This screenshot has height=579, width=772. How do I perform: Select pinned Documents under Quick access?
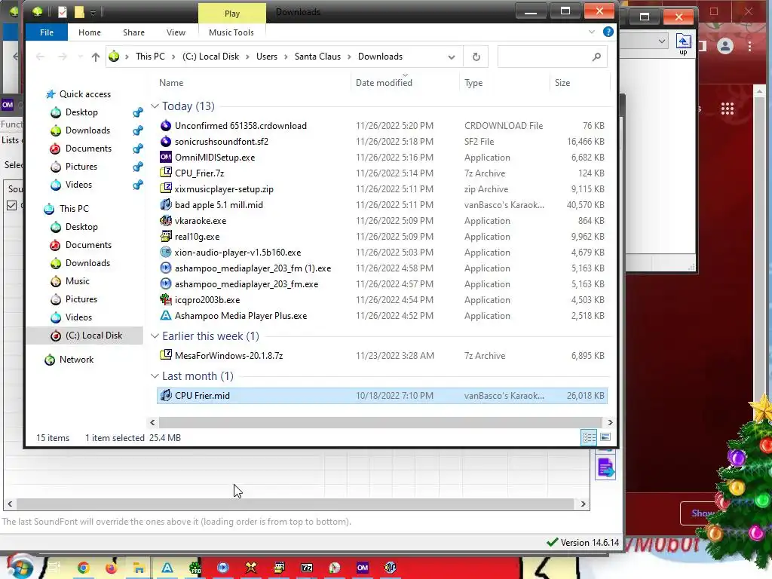click(x=88, y=149)
